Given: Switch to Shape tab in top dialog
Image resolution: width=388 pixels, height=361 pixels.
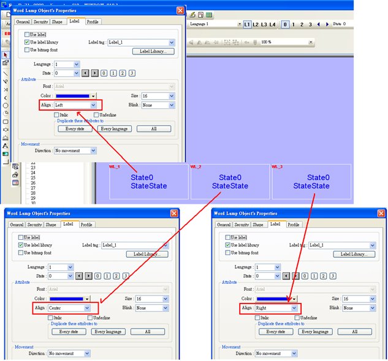Looking at the screenshot, I should point(57,22).
